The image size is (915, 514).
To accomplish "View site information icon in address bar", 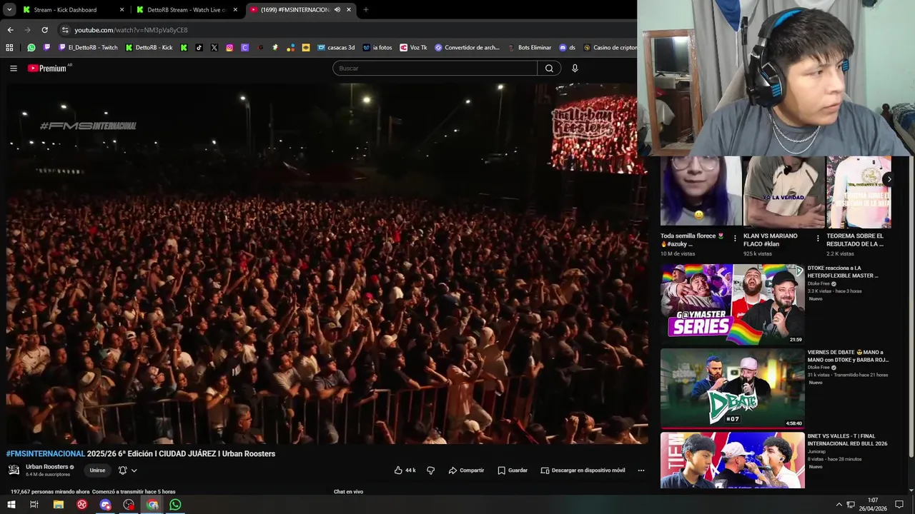I will (x=65, y=30).
